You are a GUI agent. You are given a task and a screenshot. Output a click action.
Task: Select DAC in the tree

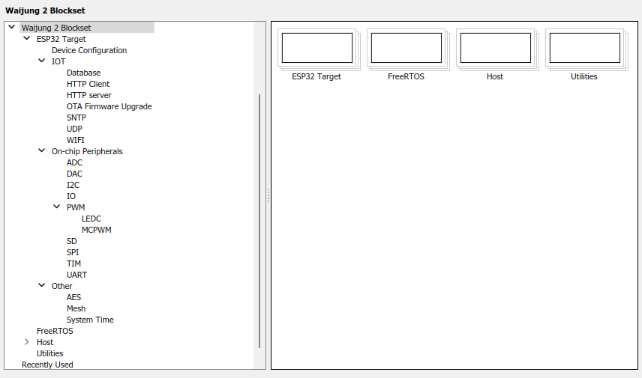74,174
